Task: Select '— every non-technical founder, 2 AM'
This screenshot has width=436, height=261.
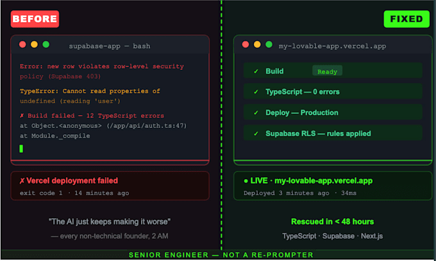Action: coord(110,236)
